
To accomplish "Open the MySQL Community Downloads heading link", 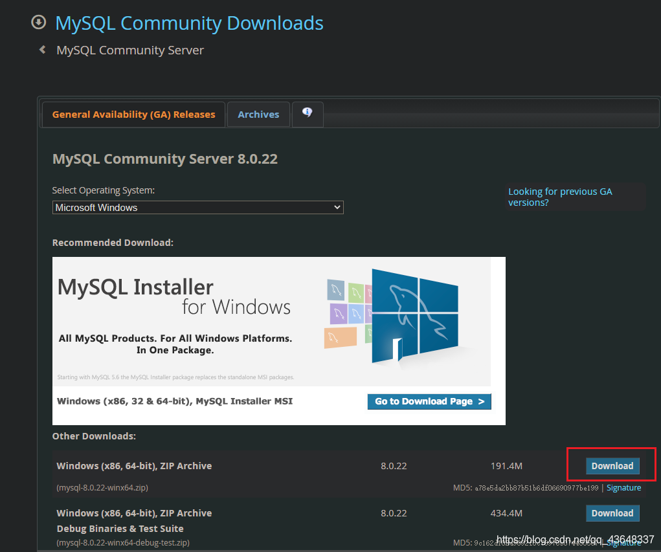I will pos(189,23).
